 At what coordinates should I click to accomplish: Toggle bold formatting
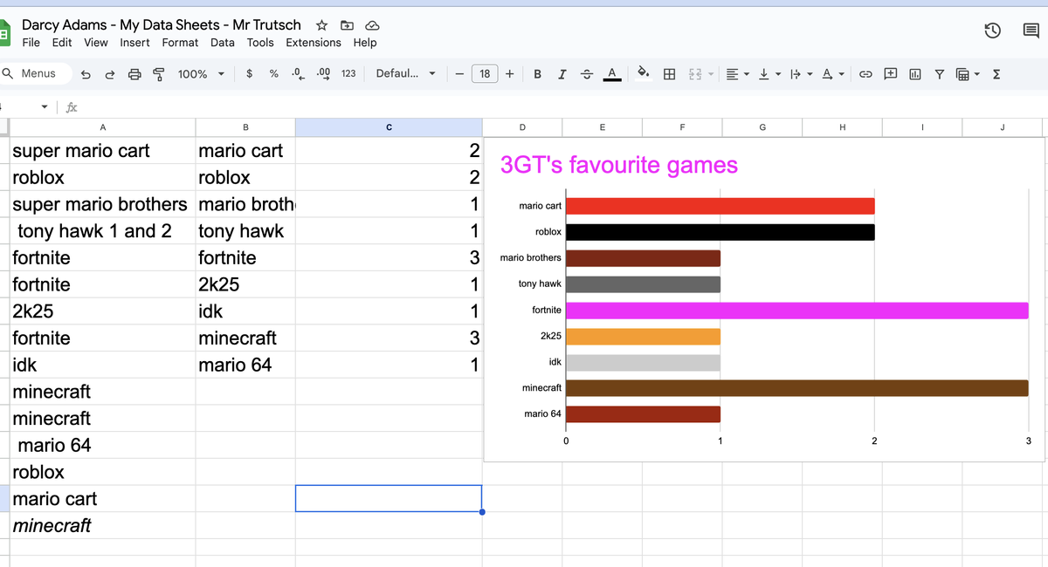pos(537,74)
